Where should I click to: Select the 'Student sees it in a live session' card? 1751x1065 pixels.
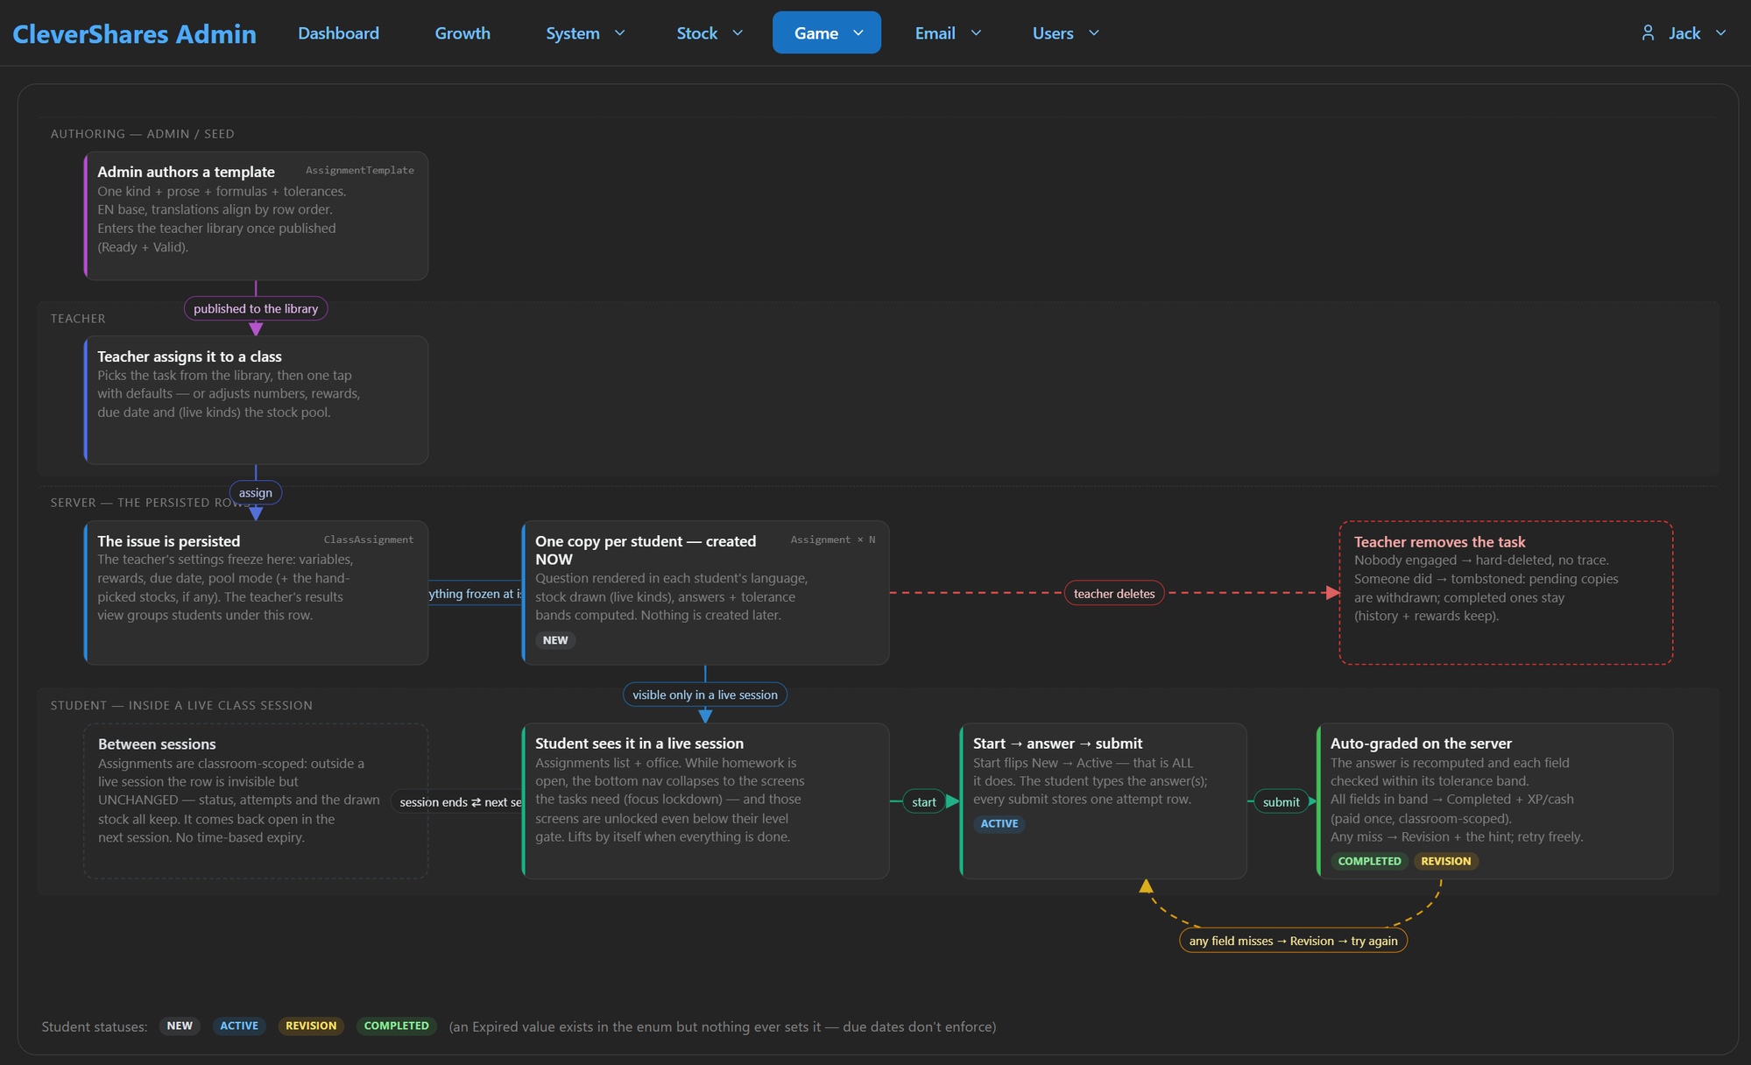tap(705, 801)
